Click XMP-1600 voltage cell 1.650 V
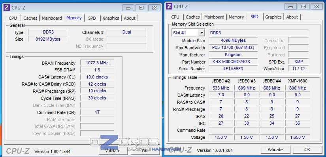The image size is (326, 157). 298,137
